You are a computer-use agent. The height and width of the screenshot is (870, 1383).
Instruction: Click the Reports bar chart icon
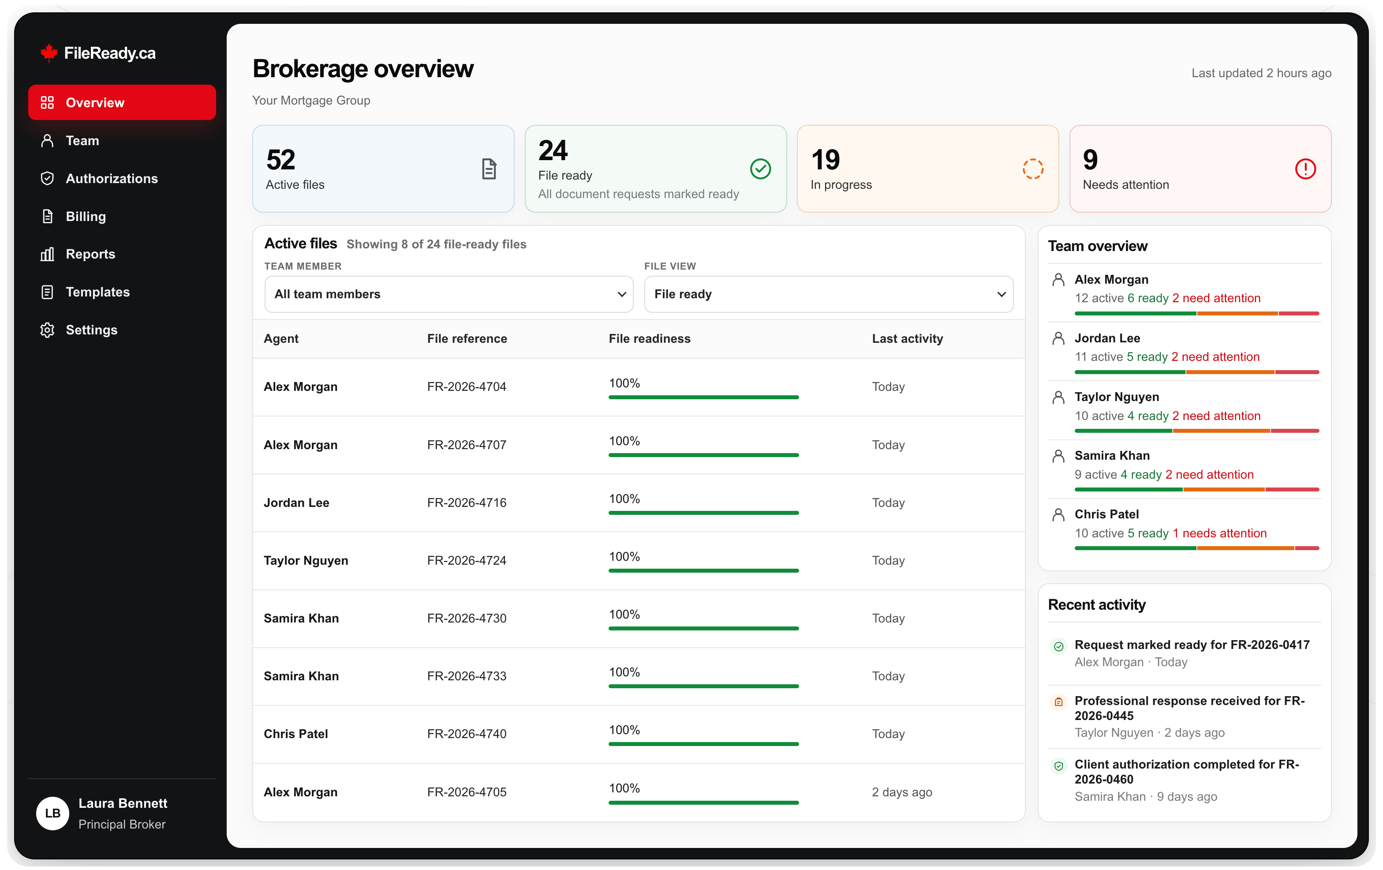[47, 254]
